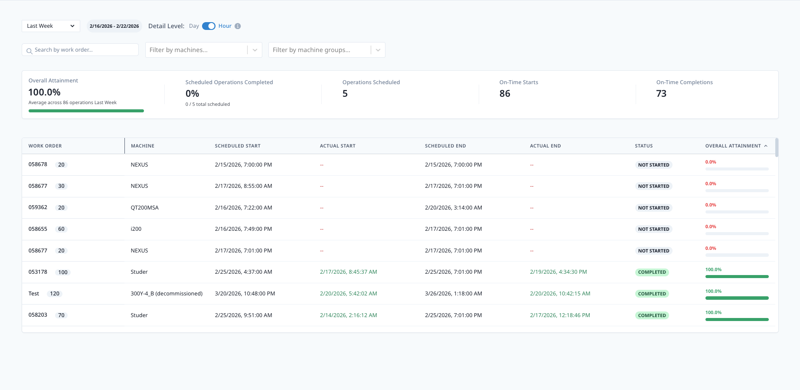Click the search magnifier icon

click(29, 51)
